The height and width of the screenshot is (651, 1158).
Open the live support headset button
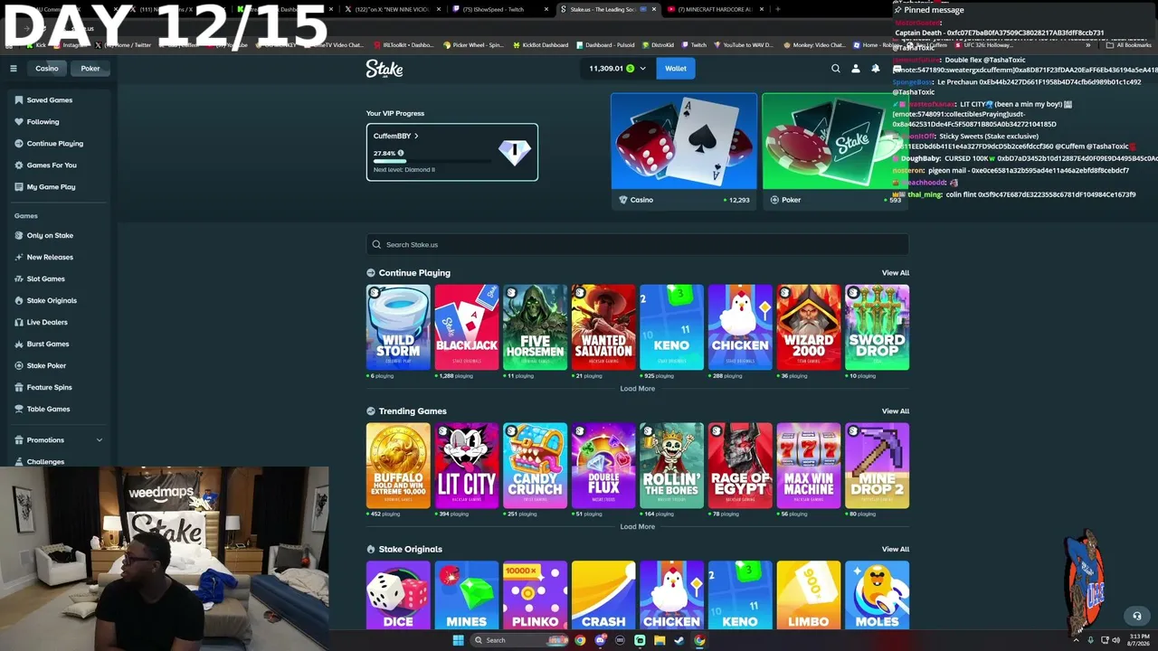click(1137, 617)
